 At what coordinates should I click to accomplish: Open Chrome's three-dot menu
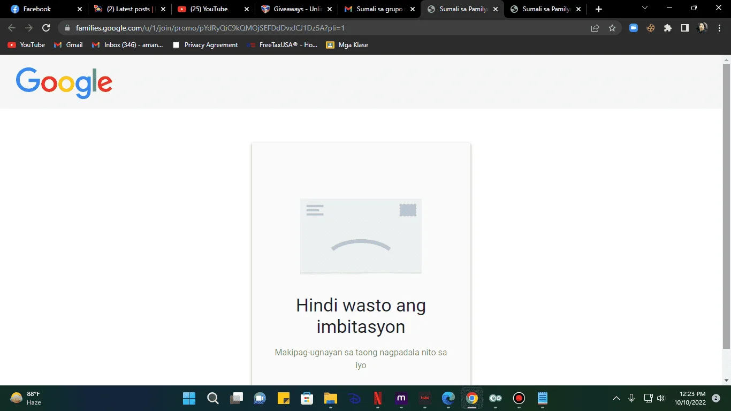point(719,28)
